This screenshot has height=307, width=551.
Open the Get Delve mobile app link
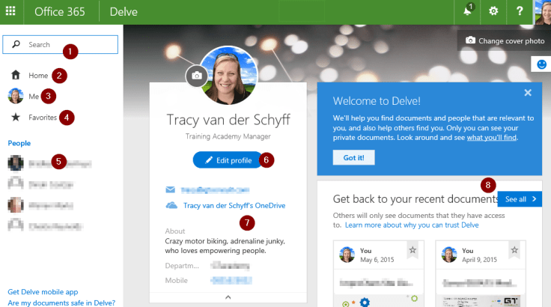[x=42, y=292]
